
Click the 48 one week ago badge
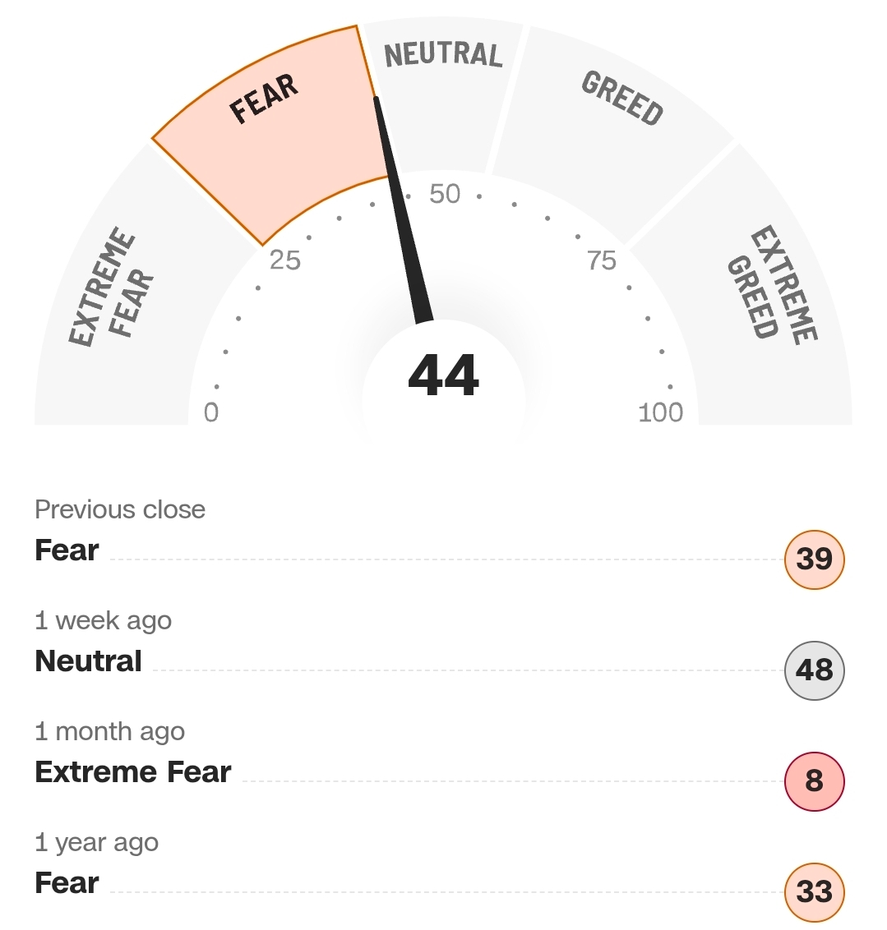pos(814,670)
